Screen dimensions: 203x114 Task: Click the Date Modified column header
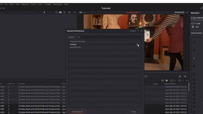[170, 84]
